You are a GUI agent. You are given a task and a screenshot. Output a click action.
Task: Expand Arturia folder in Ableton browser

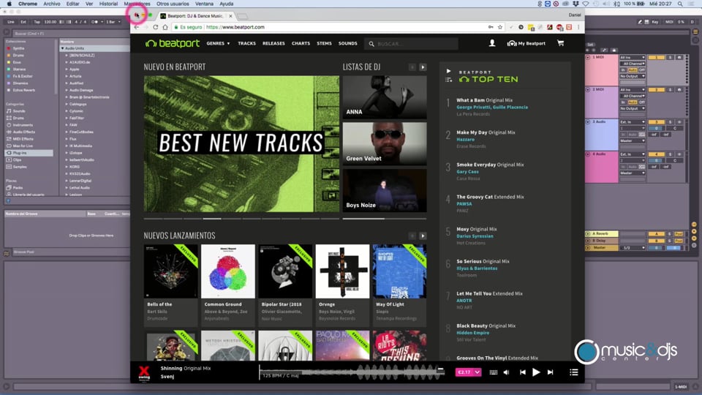[x=67, y=76]
